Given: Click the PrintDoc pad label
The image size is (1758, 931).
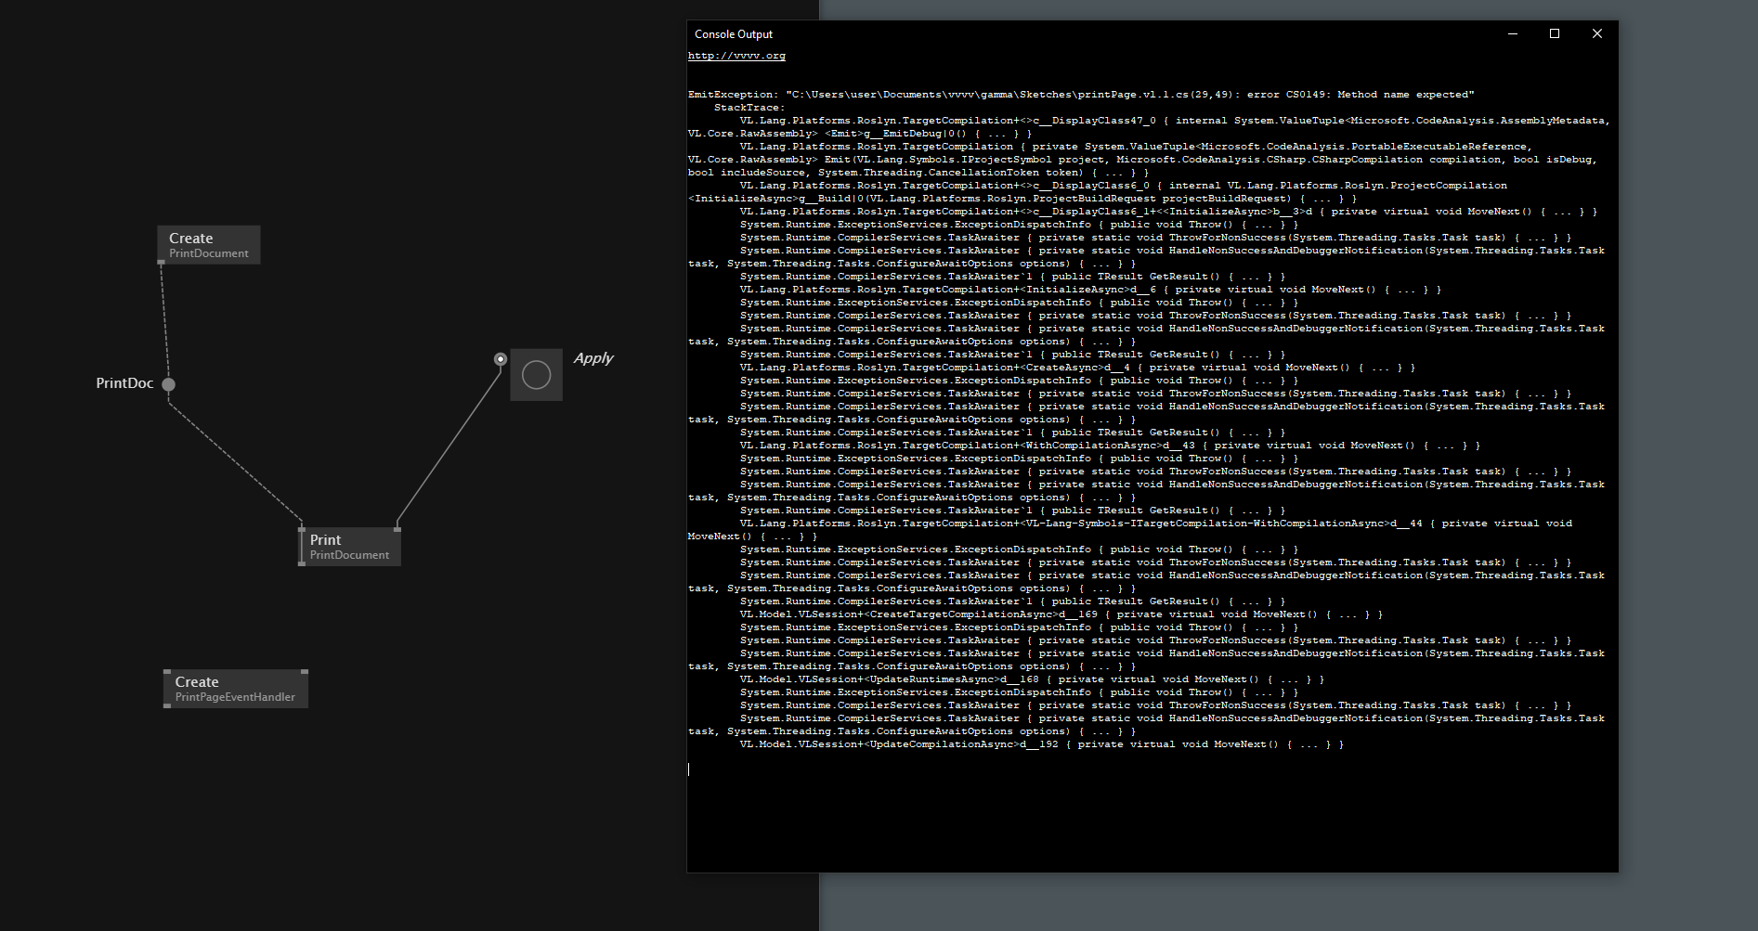Looking at the screenshot, I should [x=124, y=383].
